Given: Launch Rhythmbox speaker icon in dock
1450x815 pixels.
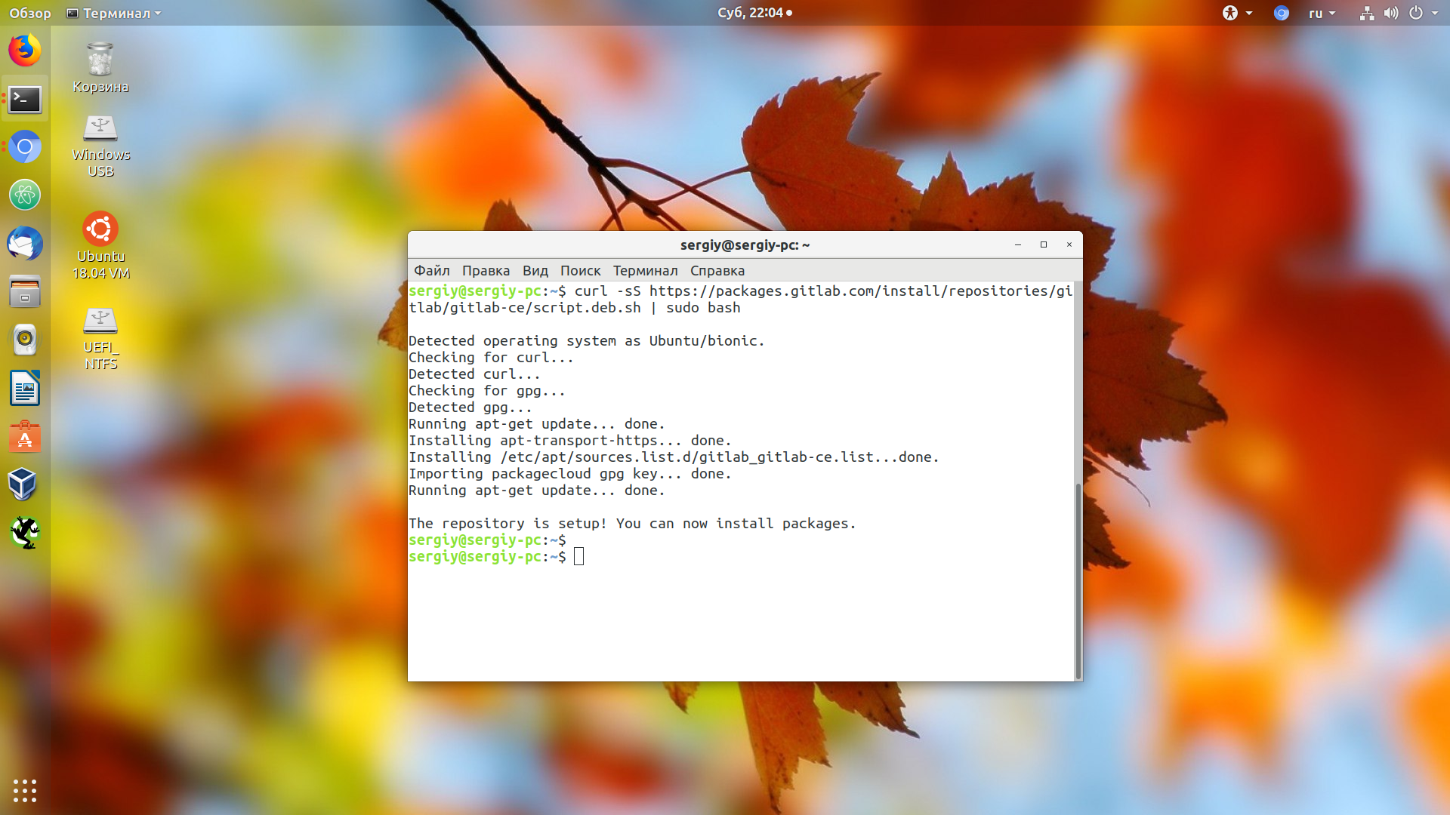Looking at the screenshot, I should coord(25,340).
